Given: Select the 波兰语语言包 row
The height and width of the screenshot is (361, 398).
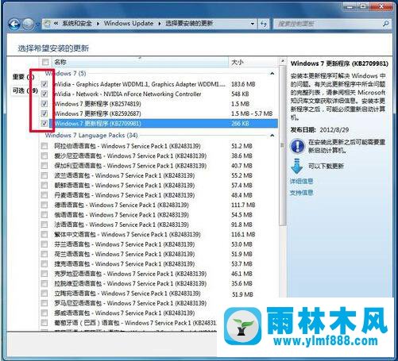Looking at the screenshot, I should (159, 175).
